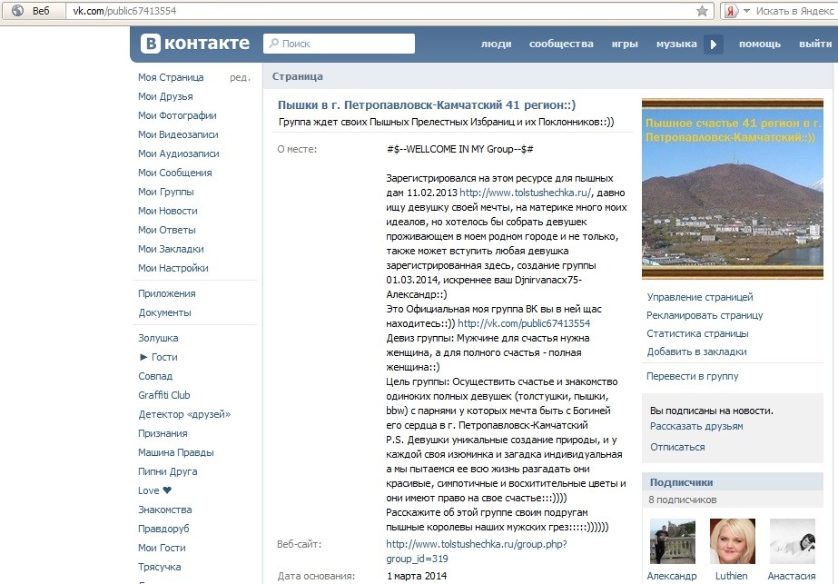Click 8 подписчиков count
838x584 pixels.
click(683, 500)
